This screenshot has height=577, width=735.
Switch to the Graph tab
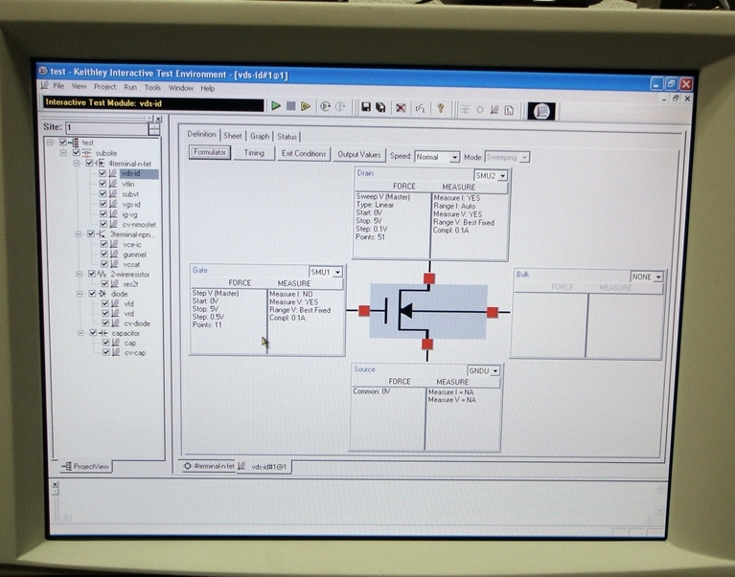point(260,136)
